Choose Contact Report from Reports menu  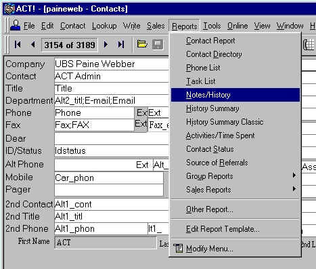click(x=235, y=41)
